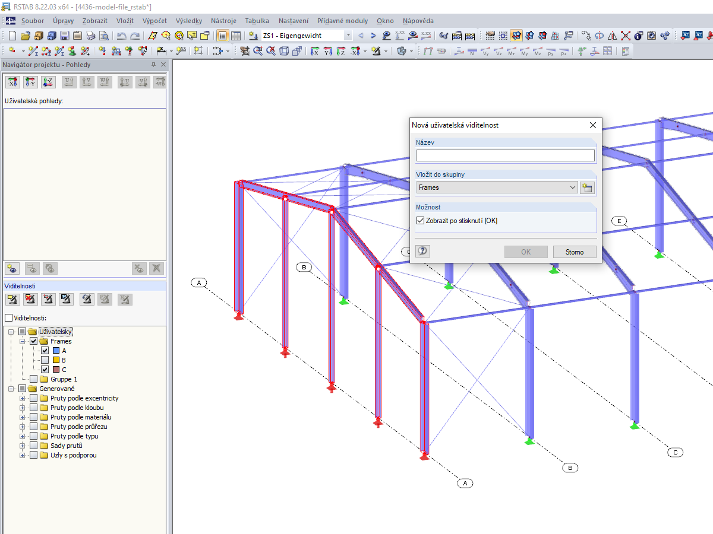Check the Gruppe 1 checkbox

point(34,379)
